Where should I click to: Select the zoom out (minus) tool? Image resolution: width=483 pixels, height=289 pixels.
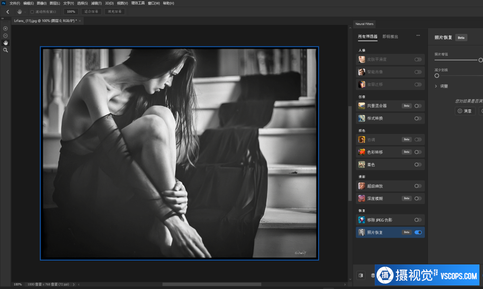click(x=5, y=36)
